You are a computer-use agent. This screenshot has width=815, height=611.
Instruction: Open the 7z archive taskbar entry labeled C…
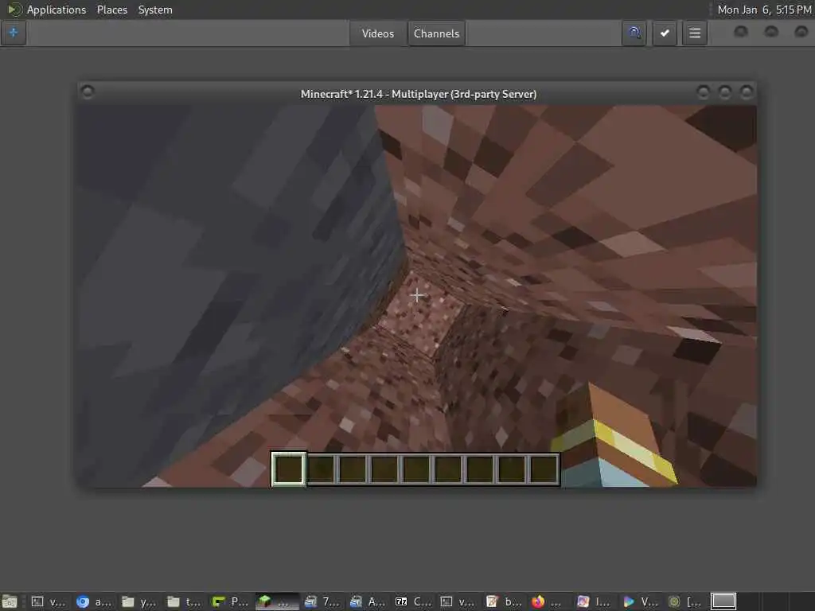413,601
